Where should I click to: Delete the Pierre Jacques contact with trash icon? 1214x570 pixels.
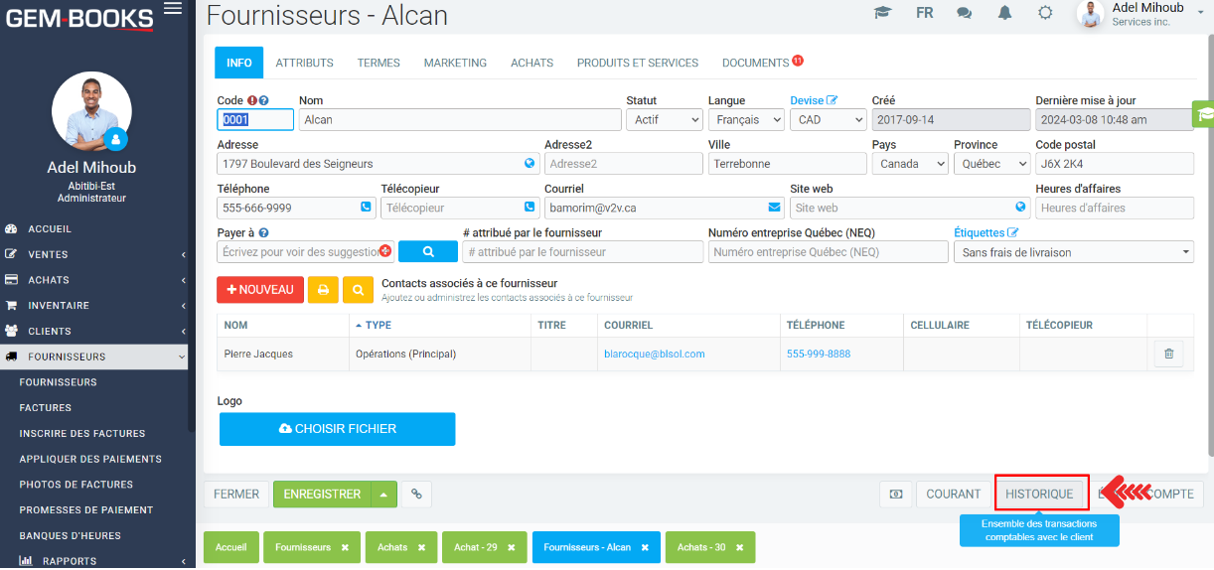click(1168, 354)
